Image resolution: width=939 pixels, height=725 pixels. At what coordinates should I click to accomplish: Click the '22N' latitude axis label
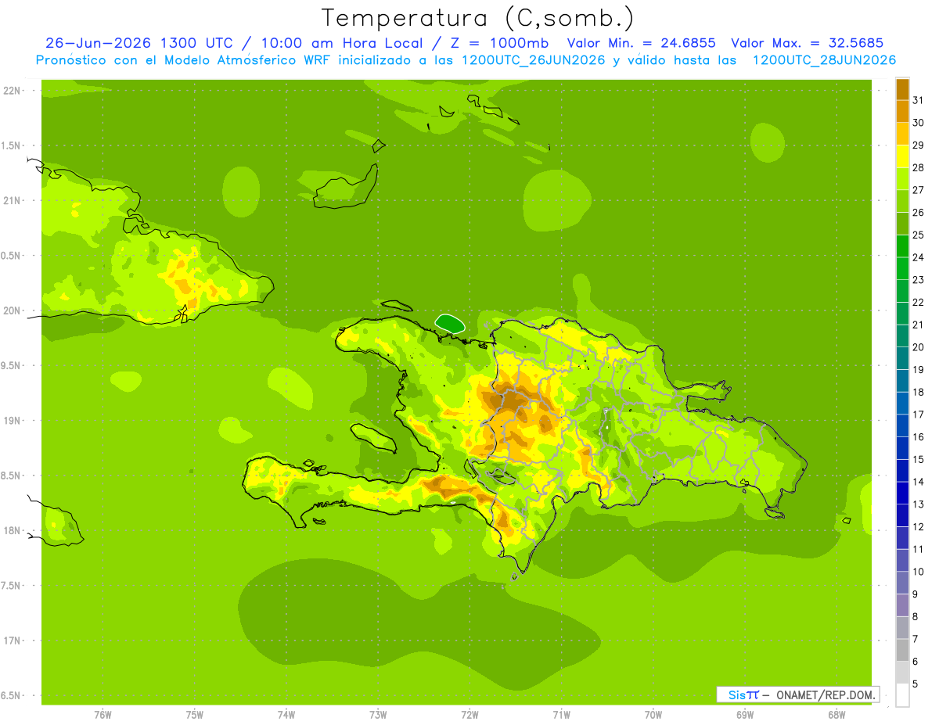coord(13,90)
